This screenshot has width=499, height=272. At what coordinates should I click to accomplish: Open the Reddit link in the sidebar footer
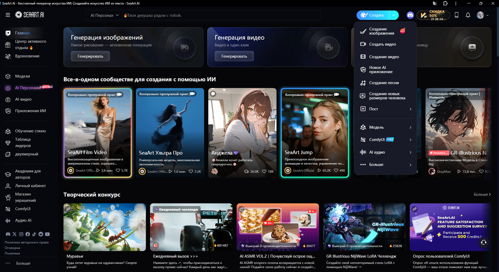pos(41,234)
